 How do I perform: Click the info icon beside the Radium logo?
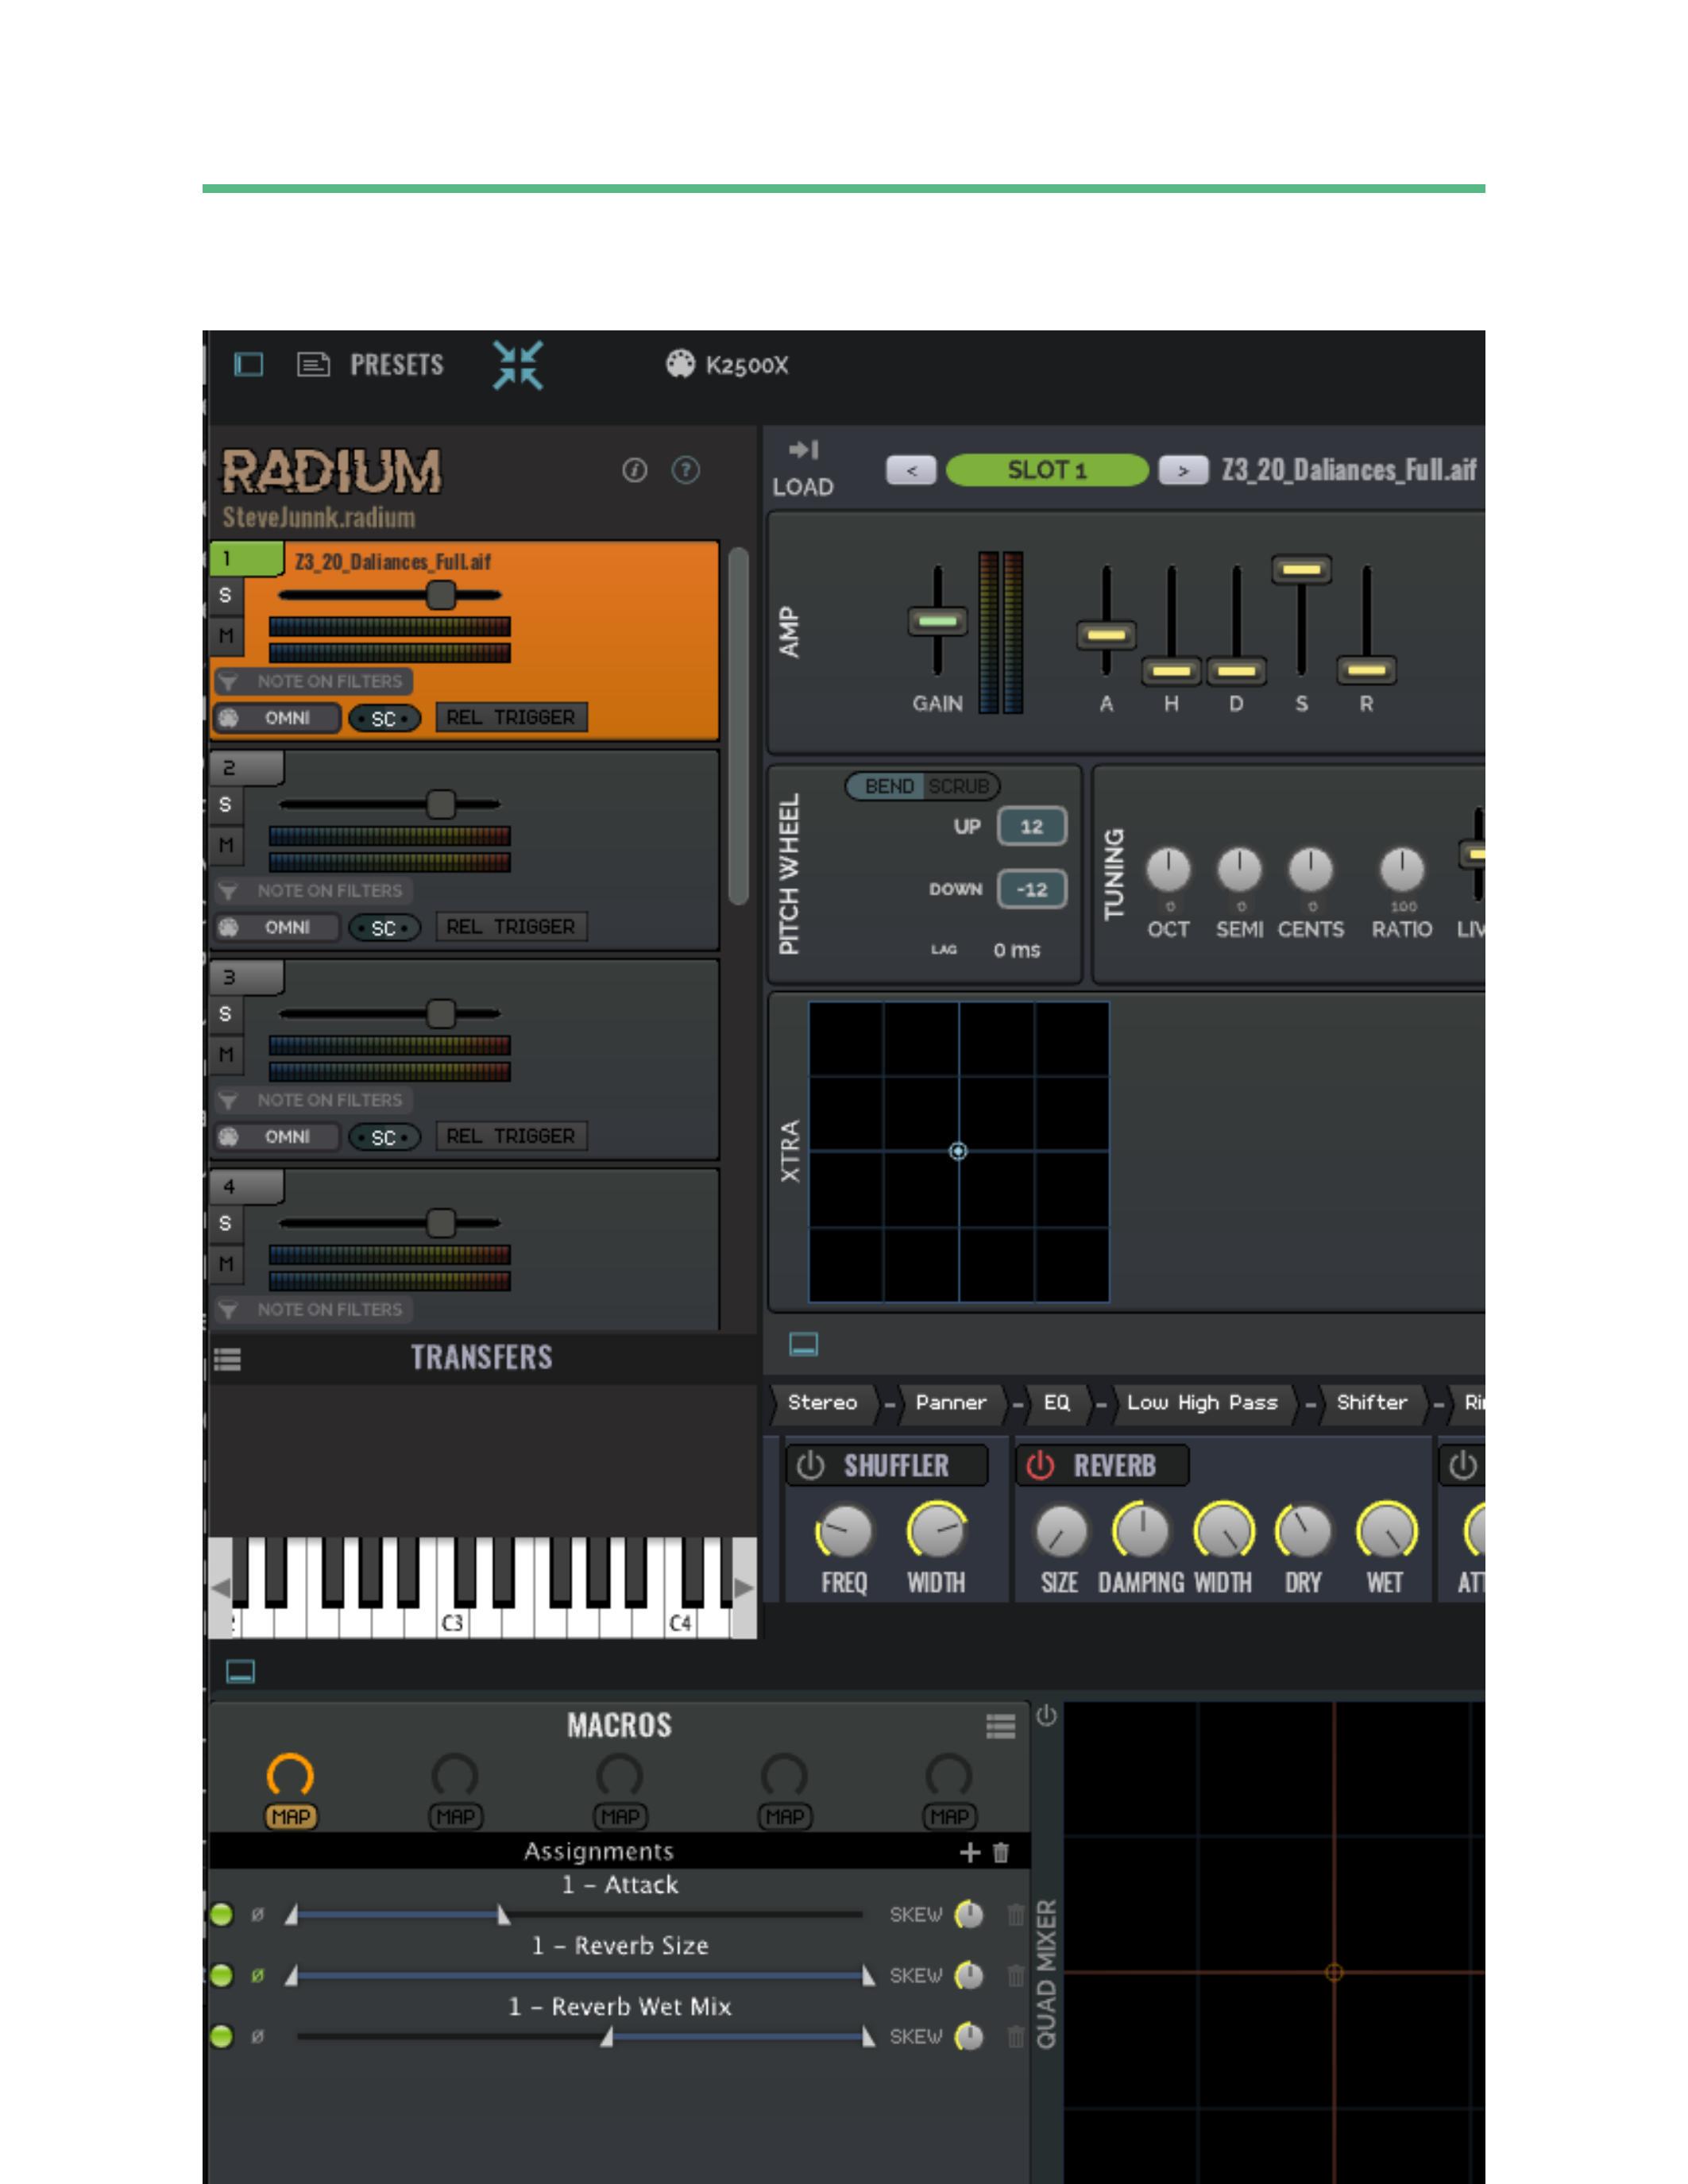634,470
